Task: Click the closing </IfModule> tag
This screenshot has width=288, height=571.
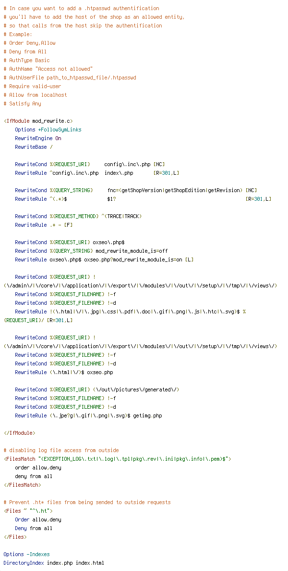Action: (20, 433)
